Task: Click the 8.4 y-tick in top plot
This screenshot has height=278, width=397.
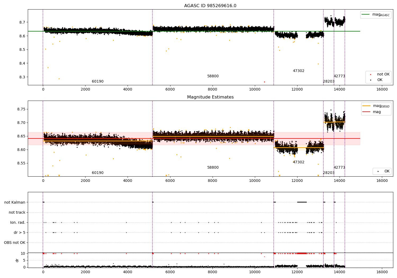Action: (22, 64)
